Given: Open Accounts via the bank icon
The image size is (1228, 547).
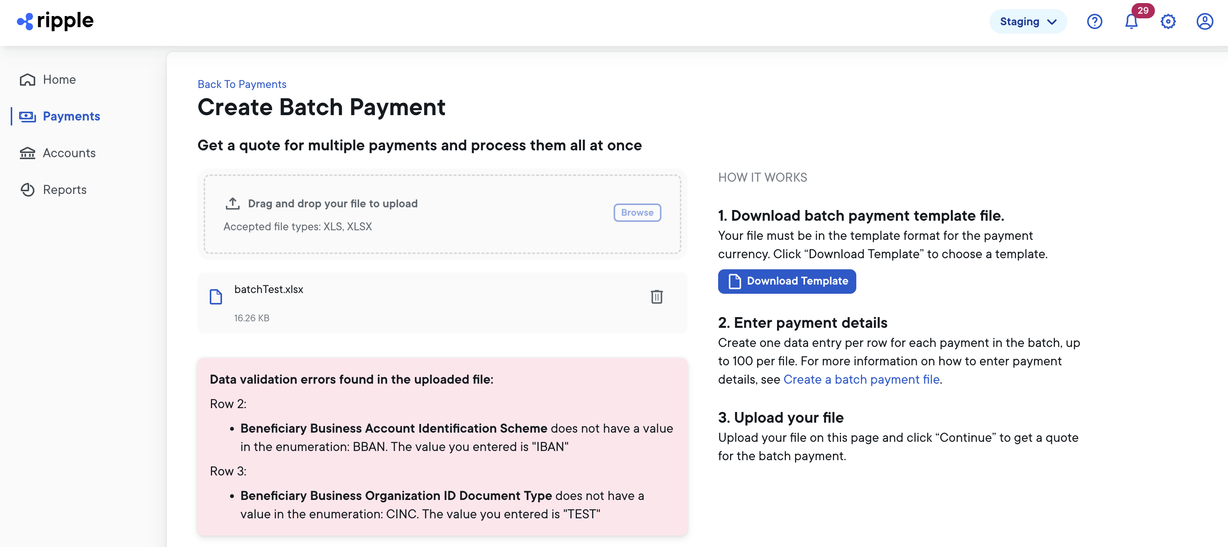Looking at the screenshot, I should 27,153.
